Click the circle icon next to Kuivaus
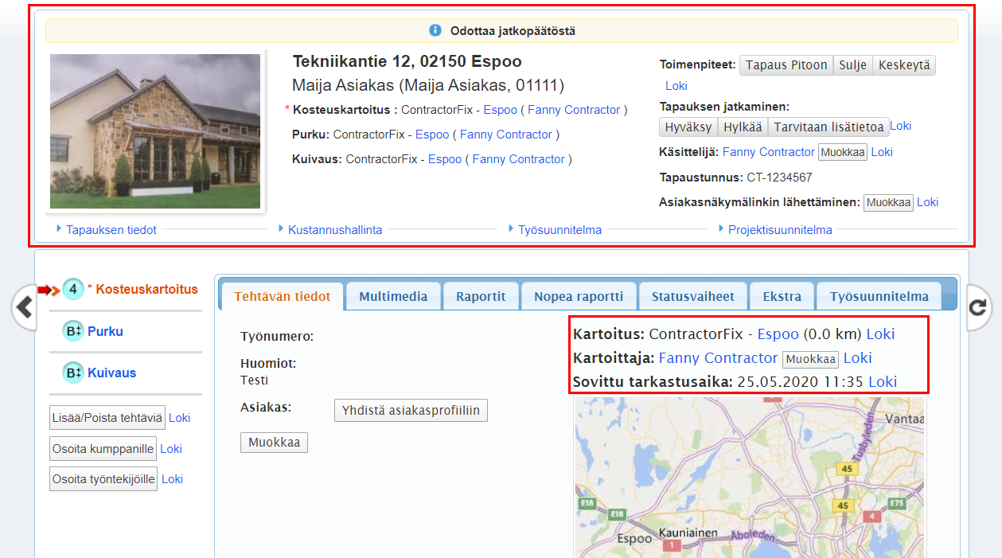 [x=73, y=373]
